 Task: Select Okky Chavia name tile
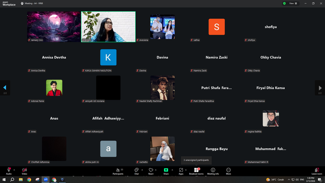coord(271,57)
